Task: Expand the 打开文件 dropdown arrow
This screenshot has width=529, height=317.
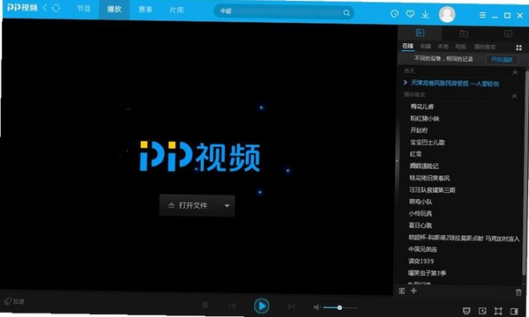Action: pyautogui.click(x=227, y=205)
